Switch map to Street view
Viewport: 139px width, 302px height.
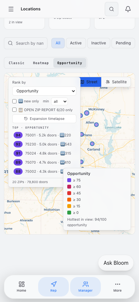pyautogui.click(x=91, y=82)
